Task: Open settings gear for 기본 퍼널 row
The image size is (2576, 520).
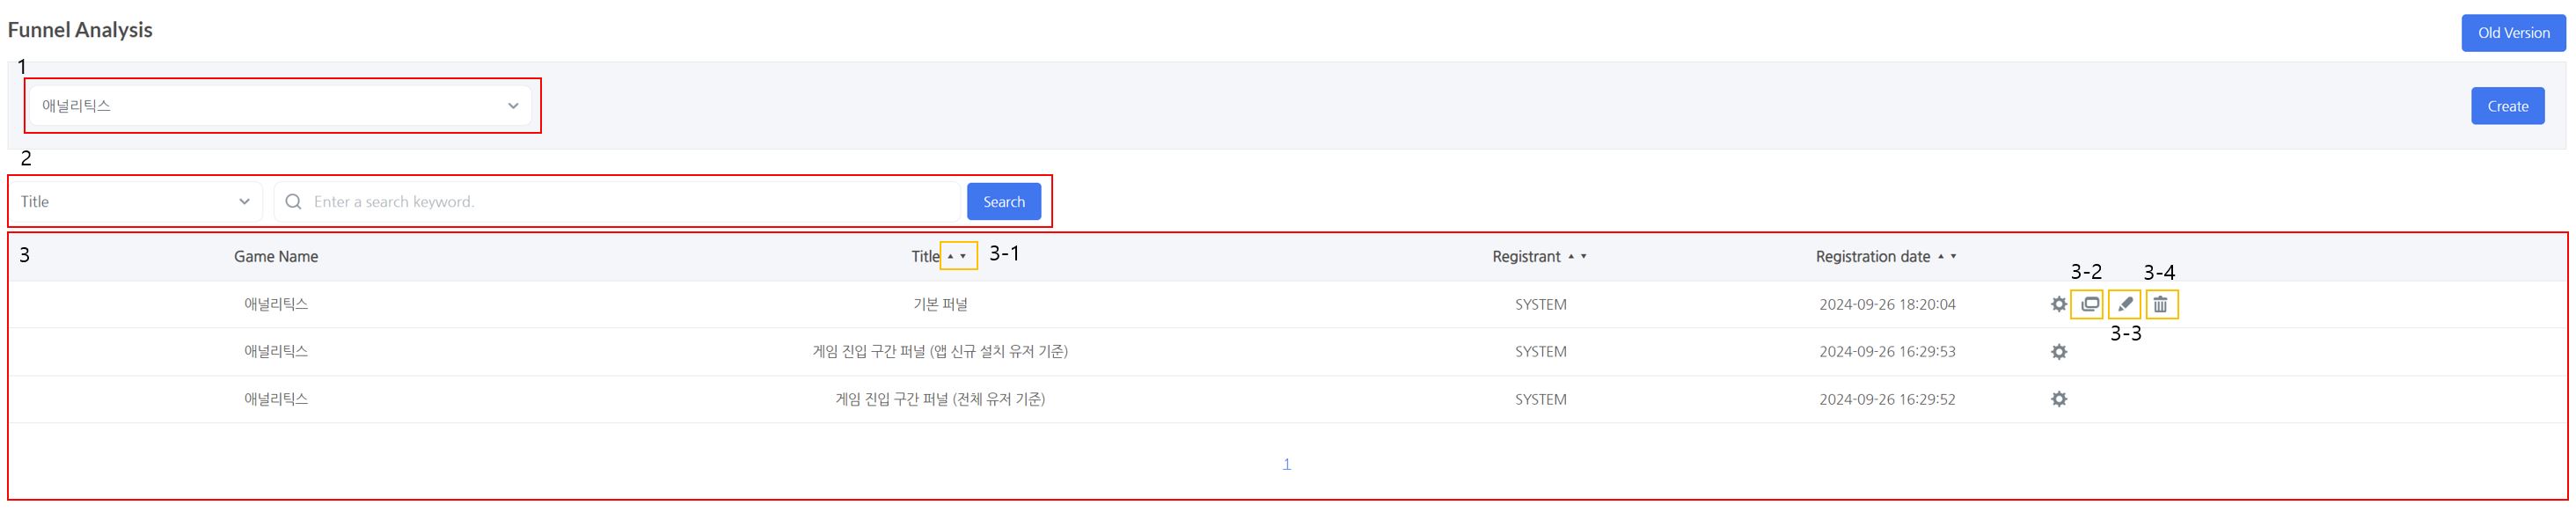Action: click(2058, 304)
